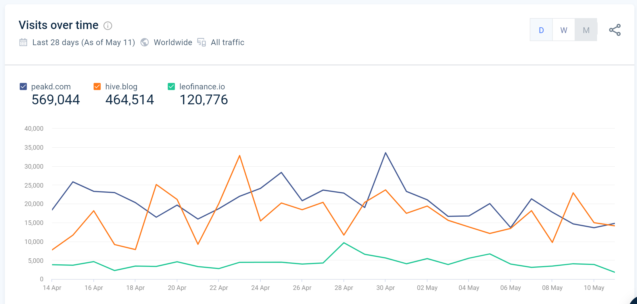Click peakd.com peak point at 30 Apr
The image size is (637, 304).
point(385,153)
